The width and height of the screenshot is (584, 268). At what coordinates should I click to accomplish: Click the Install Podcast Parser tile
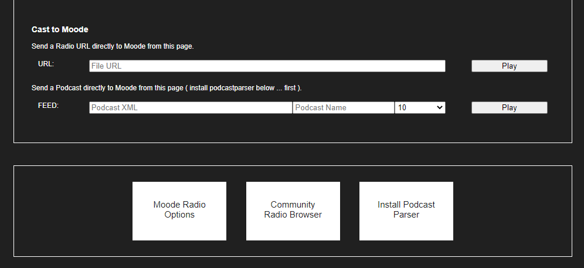tap(406, 211)
